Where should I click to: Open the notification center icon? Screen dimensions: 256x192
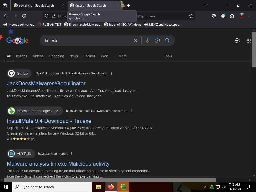click(248, 187)
